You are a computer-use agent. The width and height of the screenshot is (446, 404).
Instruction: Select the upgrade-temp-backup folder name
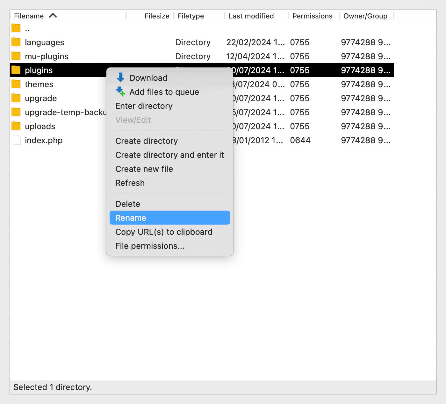(66, 112)
